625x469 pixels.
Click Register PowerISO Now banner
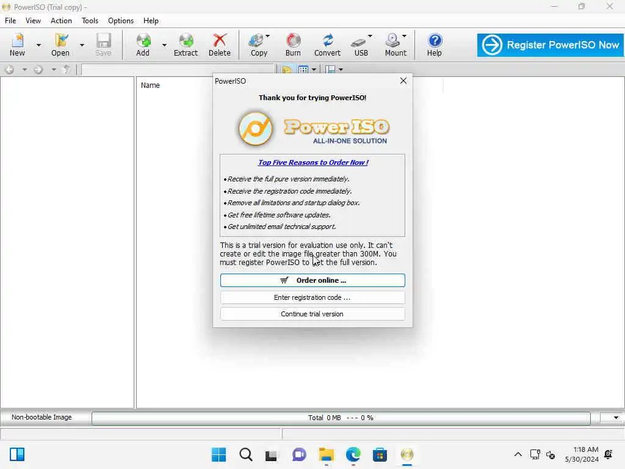550,45
